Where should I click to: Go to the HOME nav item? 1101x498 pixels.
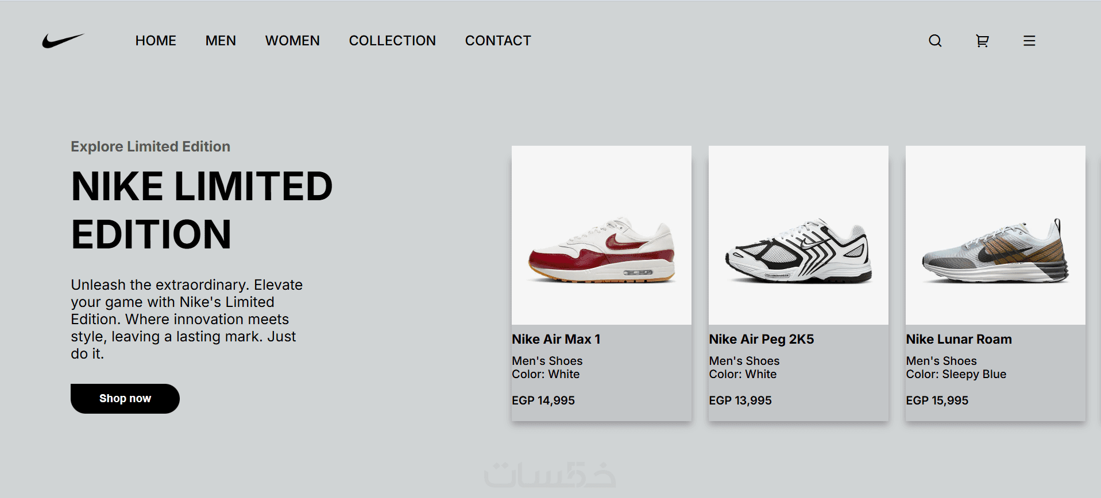point(156,41)
